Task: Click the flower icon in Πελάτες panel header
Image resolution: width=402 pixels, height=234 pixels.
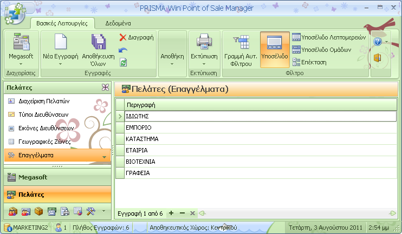Action: click(105, 88)
